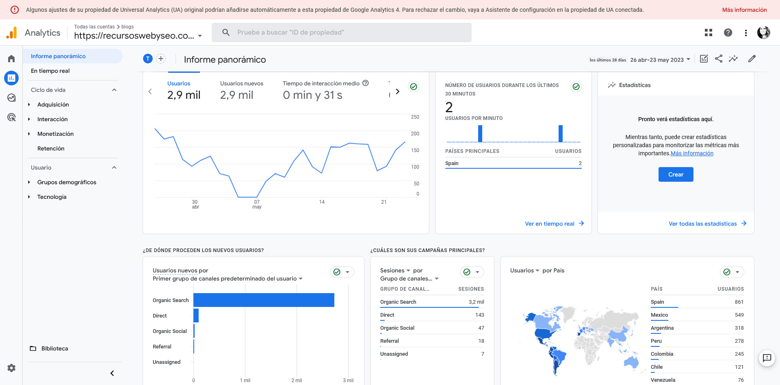The image size is (780, 385).
Task: Click the search magnifier icon
Action: pos(226,32)
